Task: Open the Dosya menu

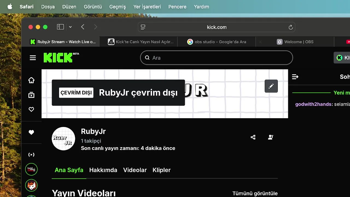Action: (x=48, y=7)
